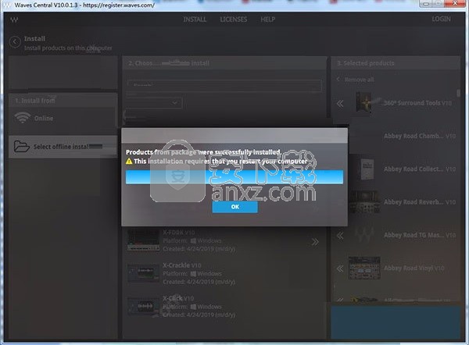The image size is (469, 345).
Task: Click the Abbey Road Vinyl thumbnail
Action: [364, 268]
